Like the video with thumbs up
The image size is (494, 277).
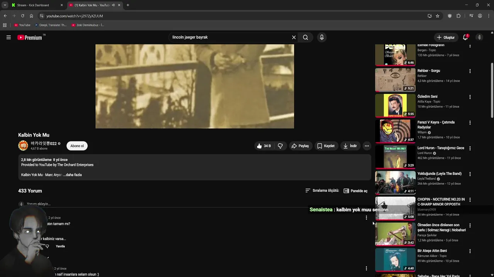tap(264, 146)
